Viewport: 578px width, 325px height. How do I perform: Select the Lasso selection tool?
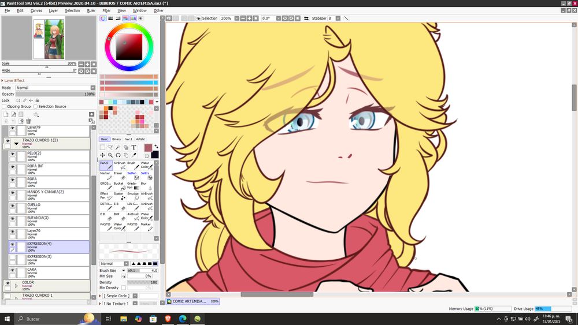click(110, 147)
